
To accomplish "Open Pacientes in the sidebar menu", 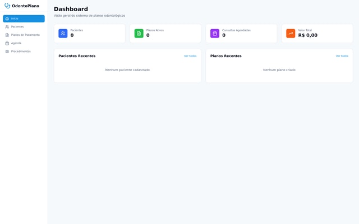I will tap(17, 27).
